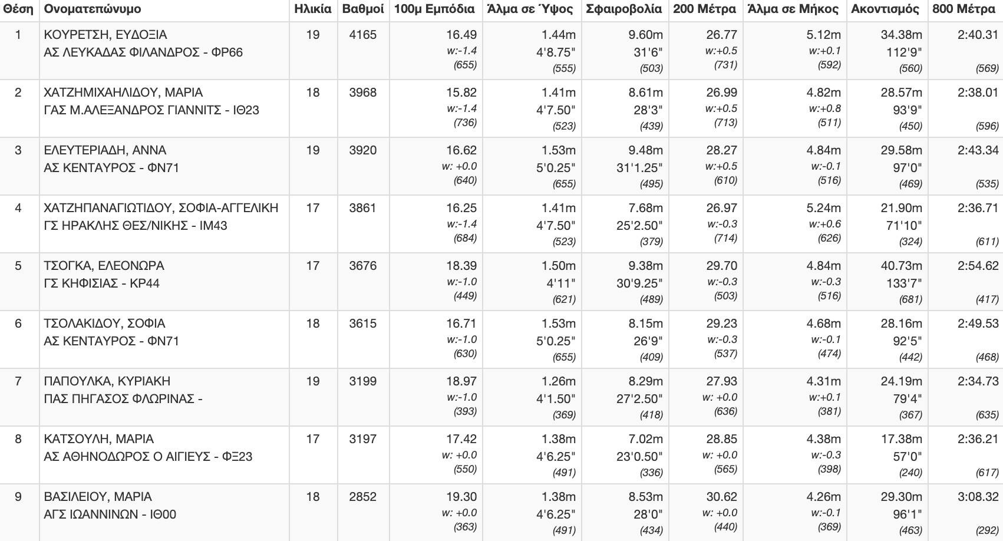Select the total score 3615
Screen dimensions: 1003x541
(x=363, y=324)
